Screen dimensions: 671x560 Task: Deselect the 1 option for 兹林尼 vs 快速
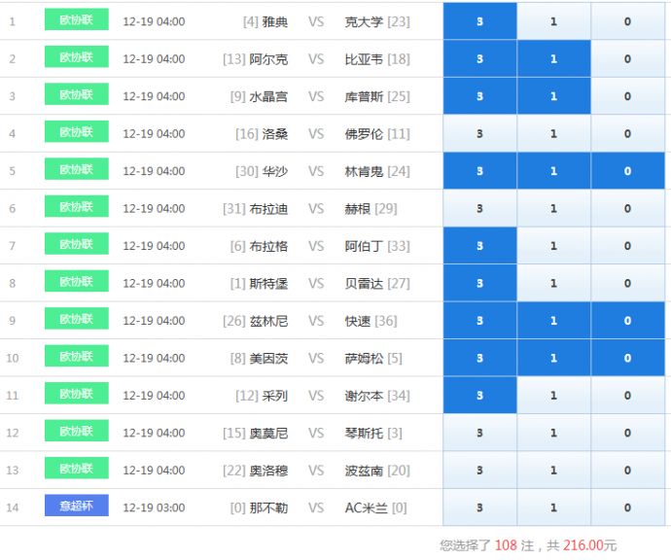tap(553, 321)
